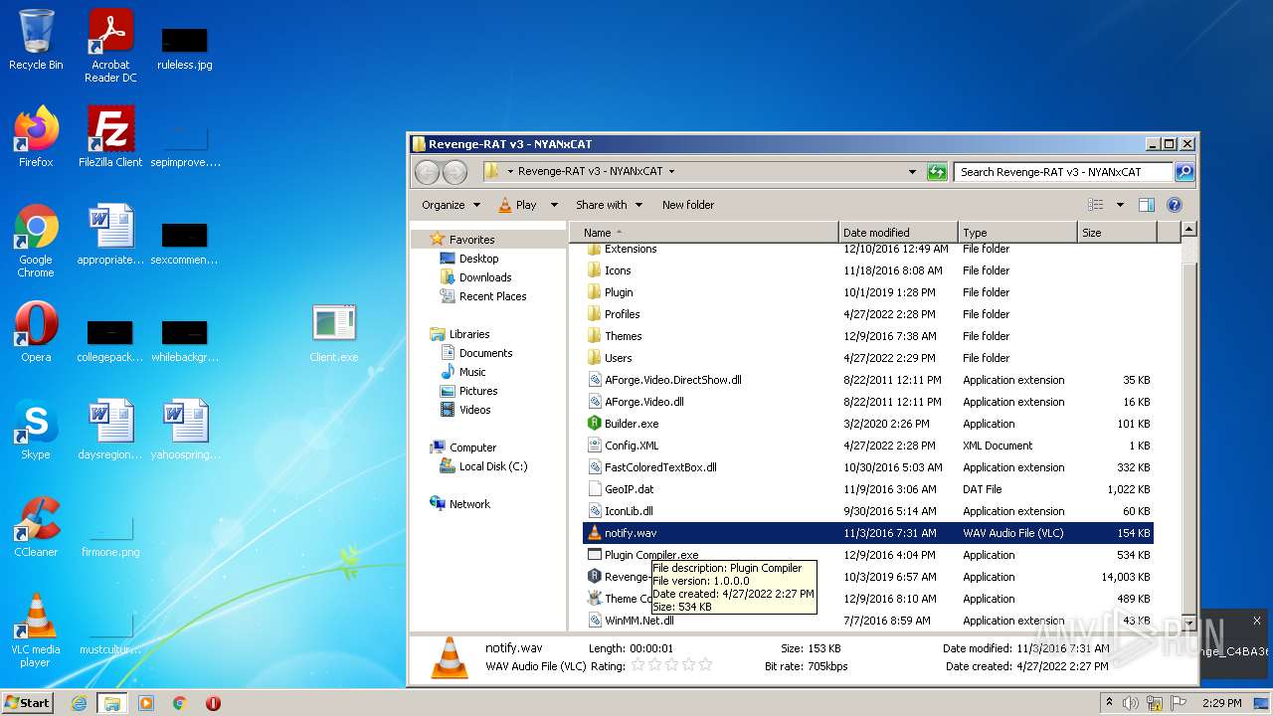1273x716 pixels.
Task: Launch Opera from the taskbar
Action: coord(213,703)
